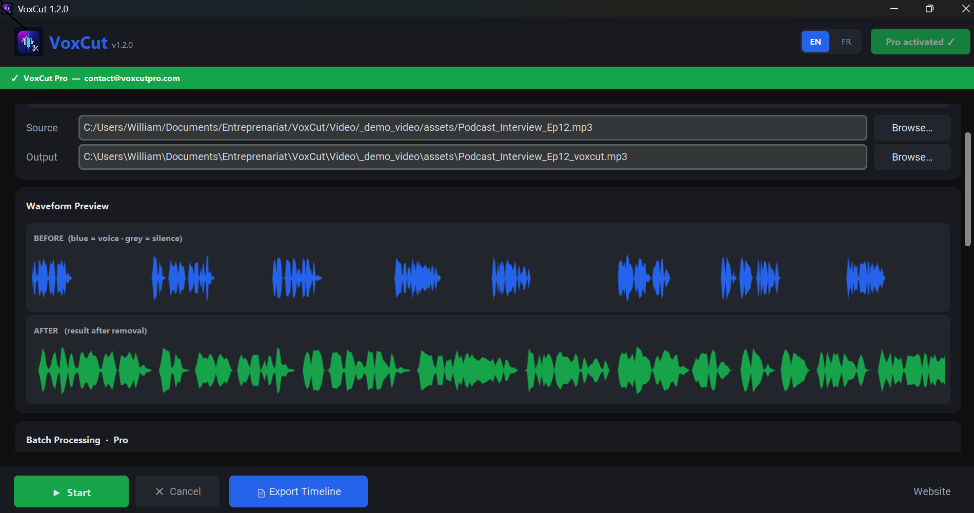Image resolution: width=974 pixels, height=513 pixels.
Task: Restore down the VoxCut window
Action: coord(929,9)
